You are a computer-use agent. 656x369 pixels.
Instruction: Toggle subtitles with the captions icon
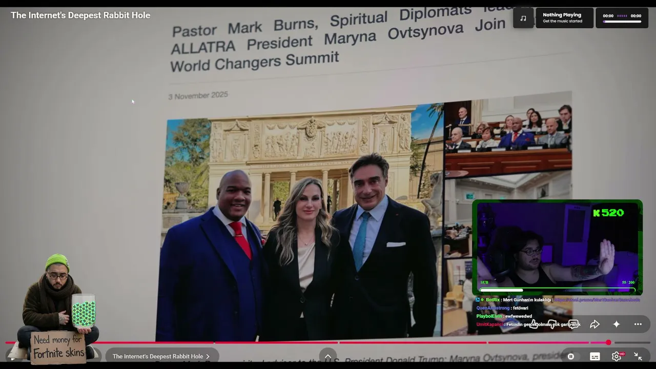click(x=594, y=356)
